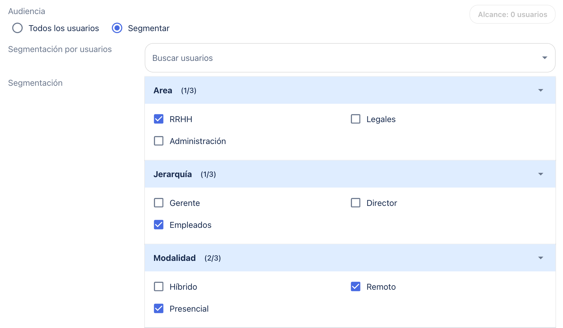The width and height of the screenshot is (563, 328).
Task: Collapse the Area section arrow
Action: pyautogui.click(x=541, y=90)
